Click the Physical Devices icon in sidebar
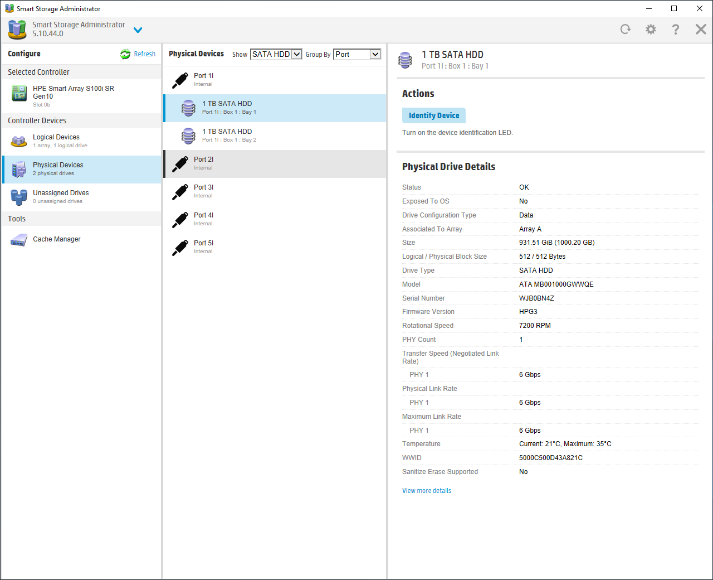 coord(19,169)
